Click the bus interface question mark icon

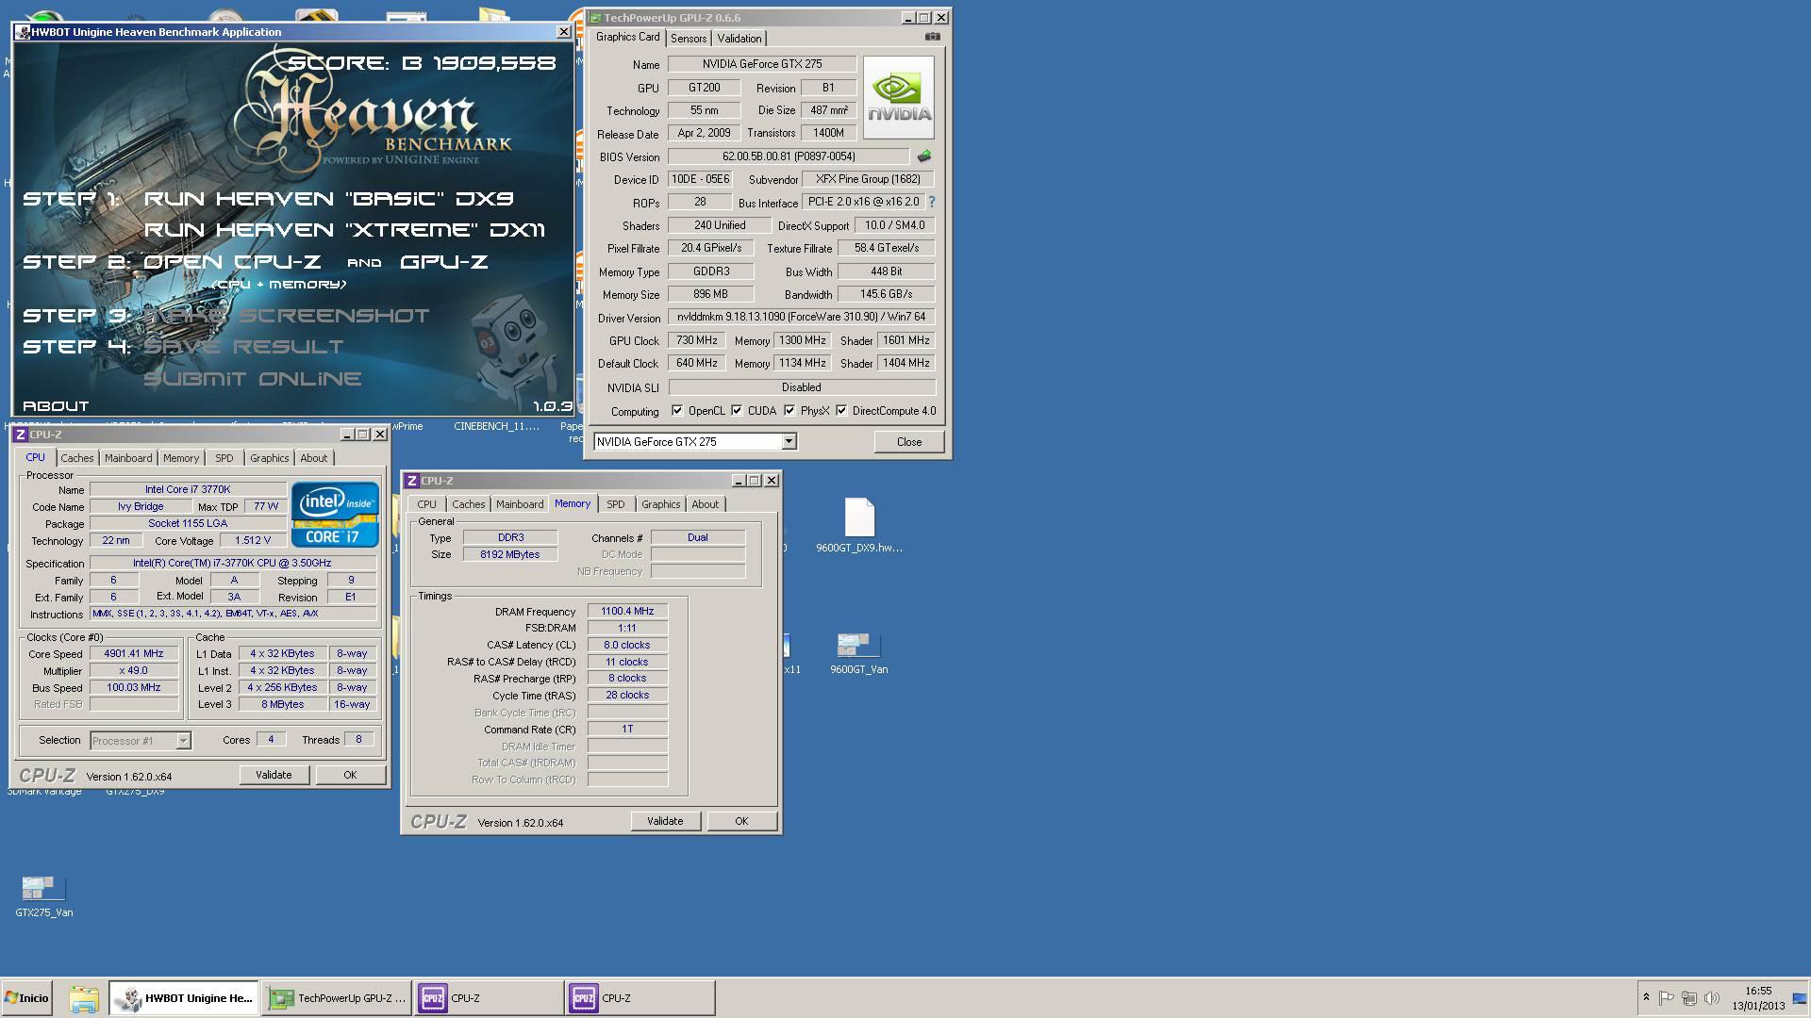click(x=932, y=202)
